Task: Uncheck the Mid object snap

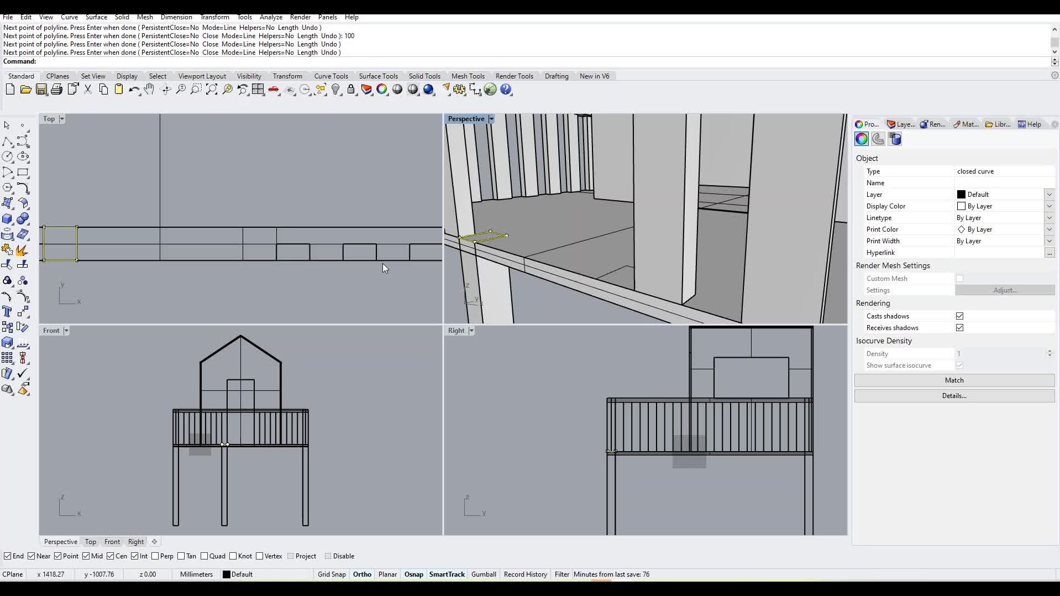Action: [86, 556]
